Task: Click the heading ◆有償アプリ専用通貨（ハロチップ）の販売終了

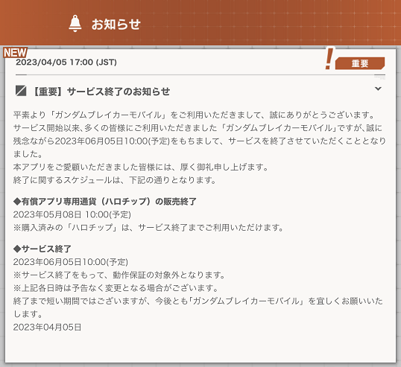Action: [105, 202]
